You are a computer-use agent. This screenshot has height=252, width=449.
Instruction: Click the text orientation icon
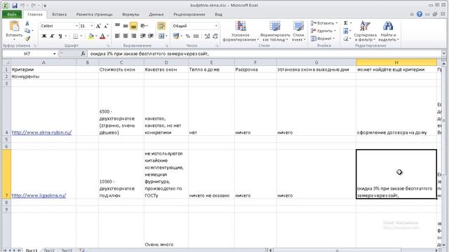tap(143, 26)
